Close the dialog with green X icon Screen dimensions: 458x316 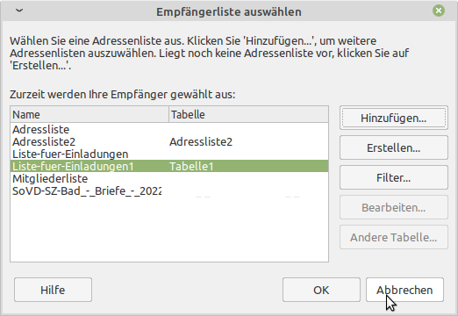pos(439,11)
